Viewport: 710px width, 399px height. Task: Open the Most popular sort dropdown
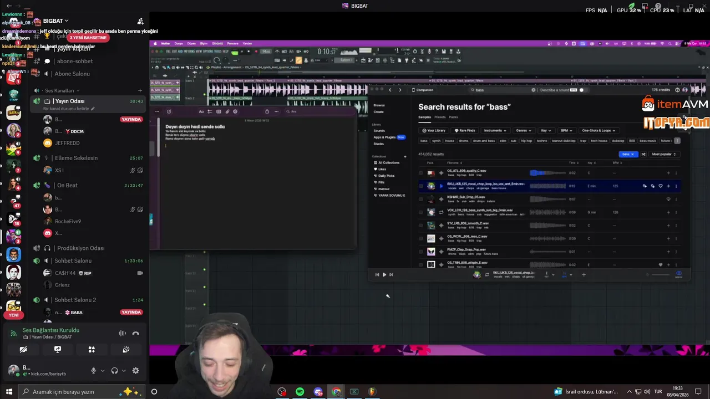pos(663,154)
